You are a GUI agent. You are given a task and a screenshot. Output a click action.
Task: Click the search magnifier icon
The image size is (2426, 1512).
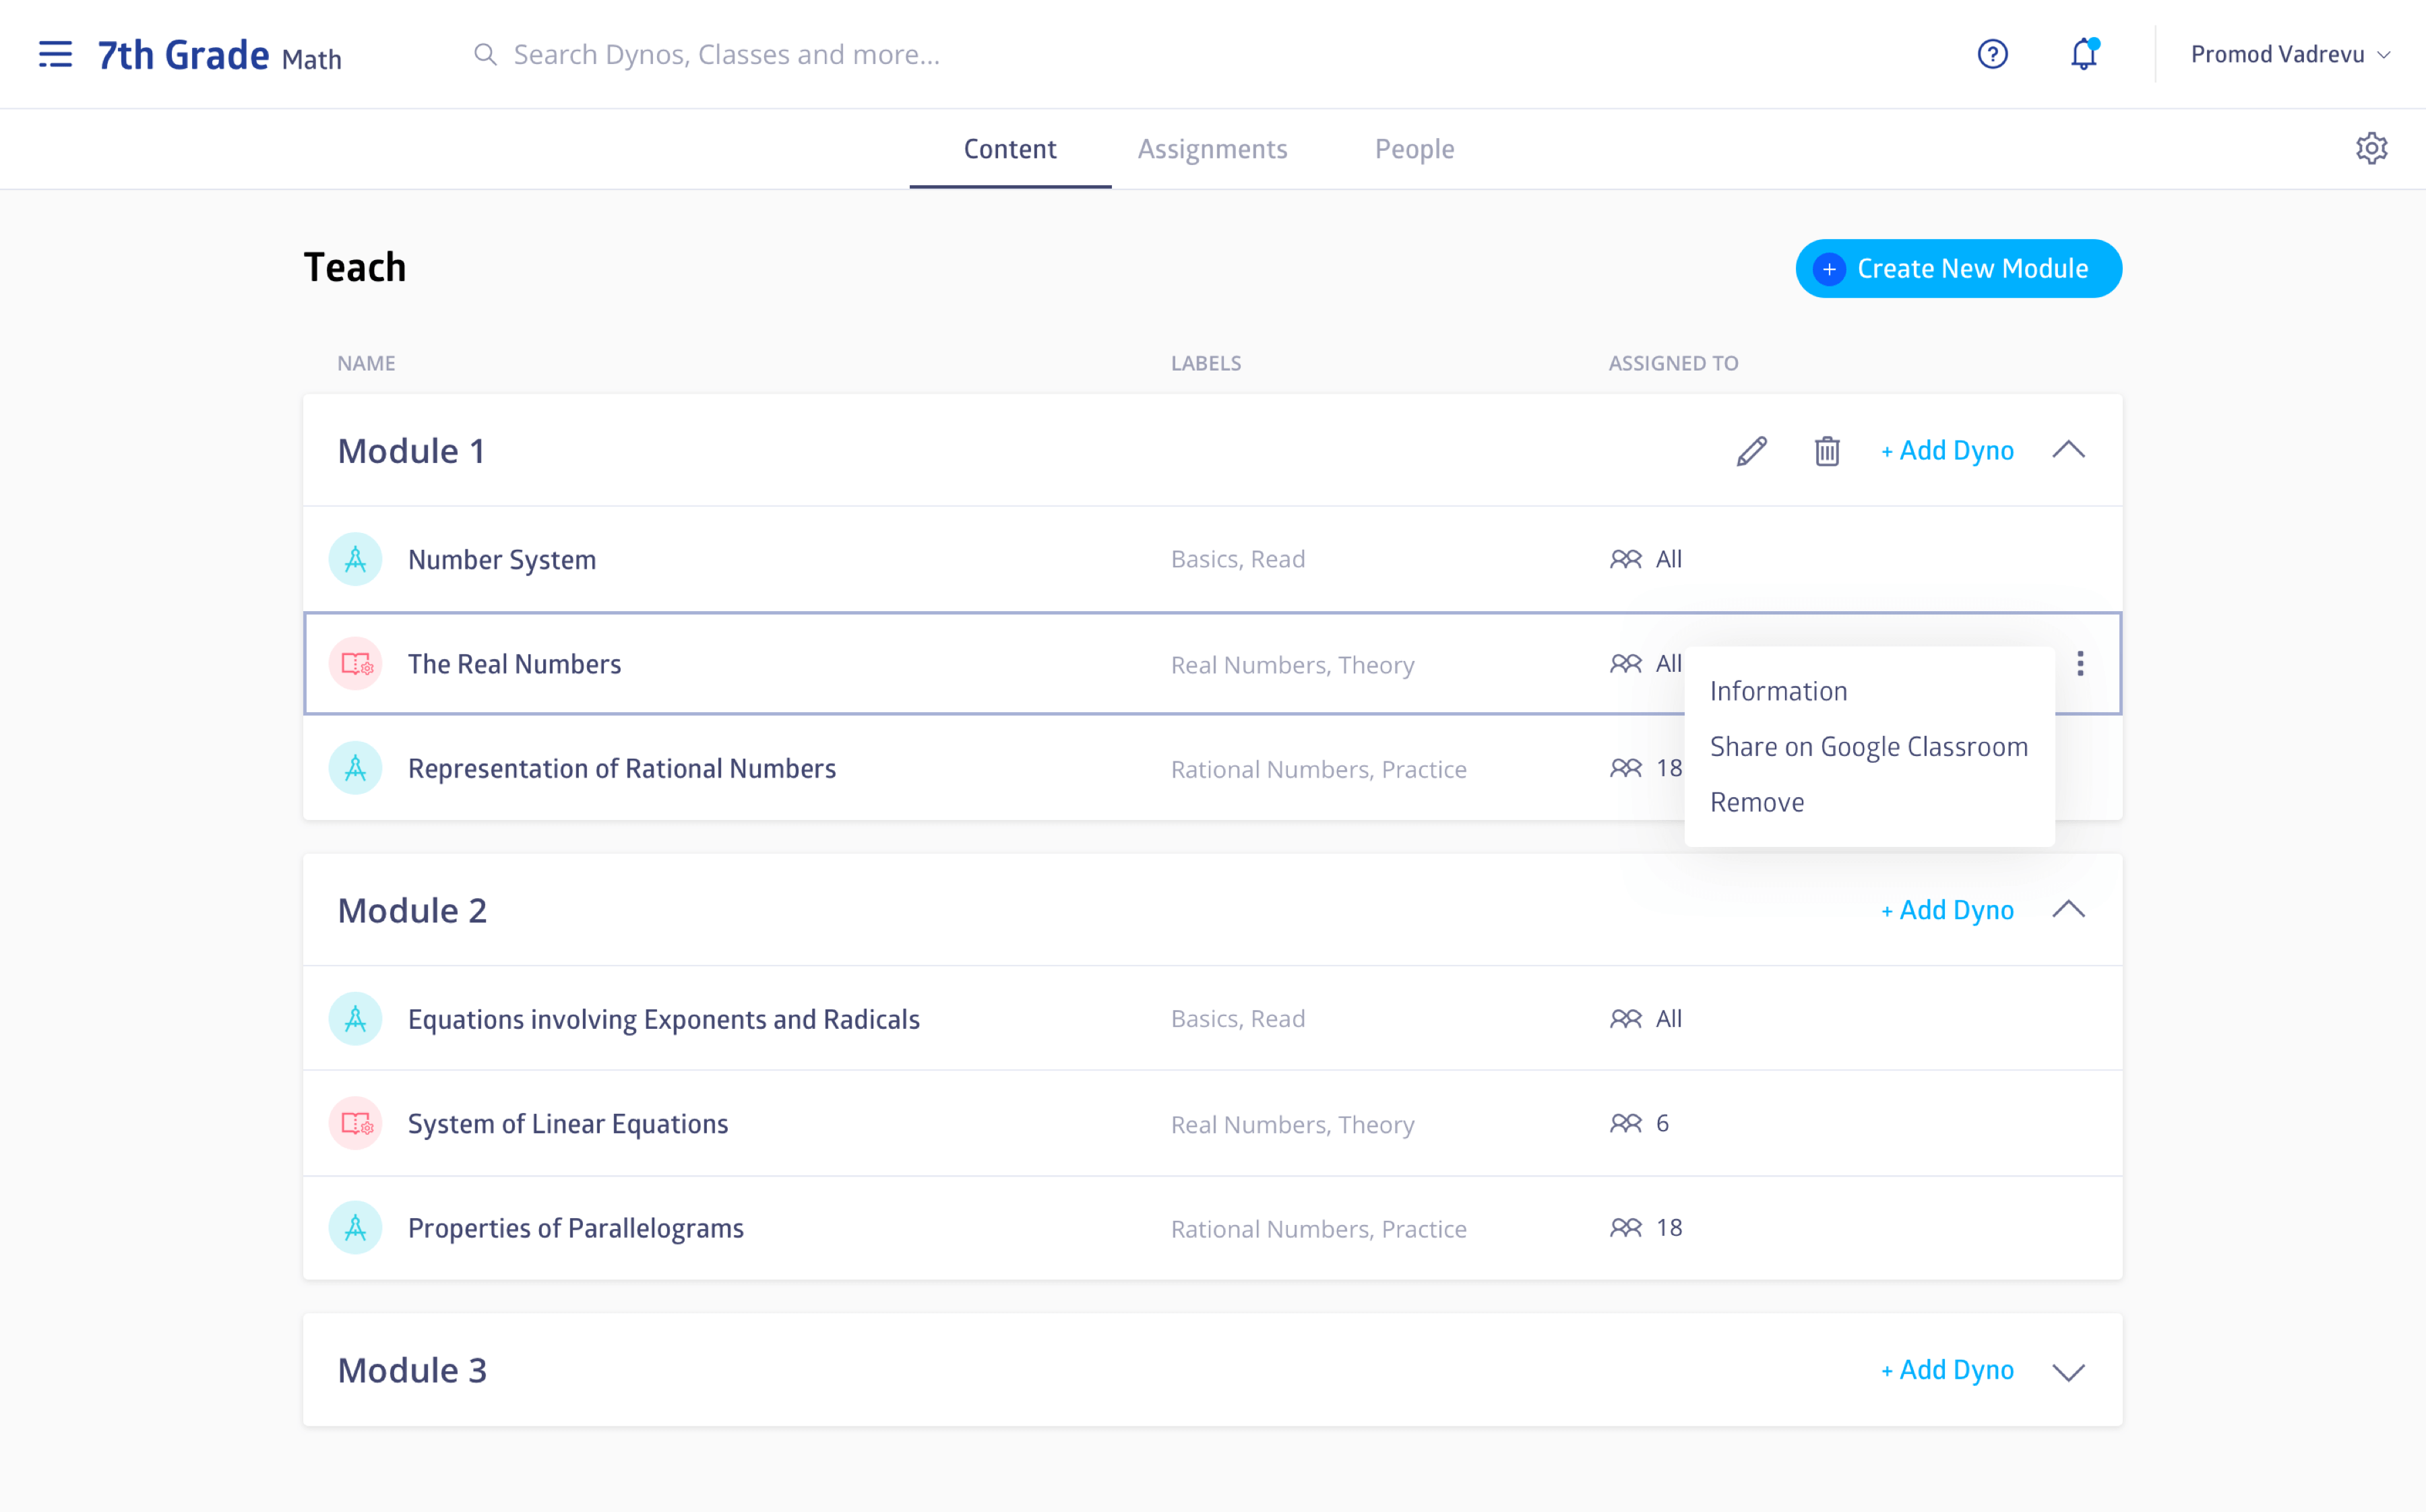pos(486,54)
